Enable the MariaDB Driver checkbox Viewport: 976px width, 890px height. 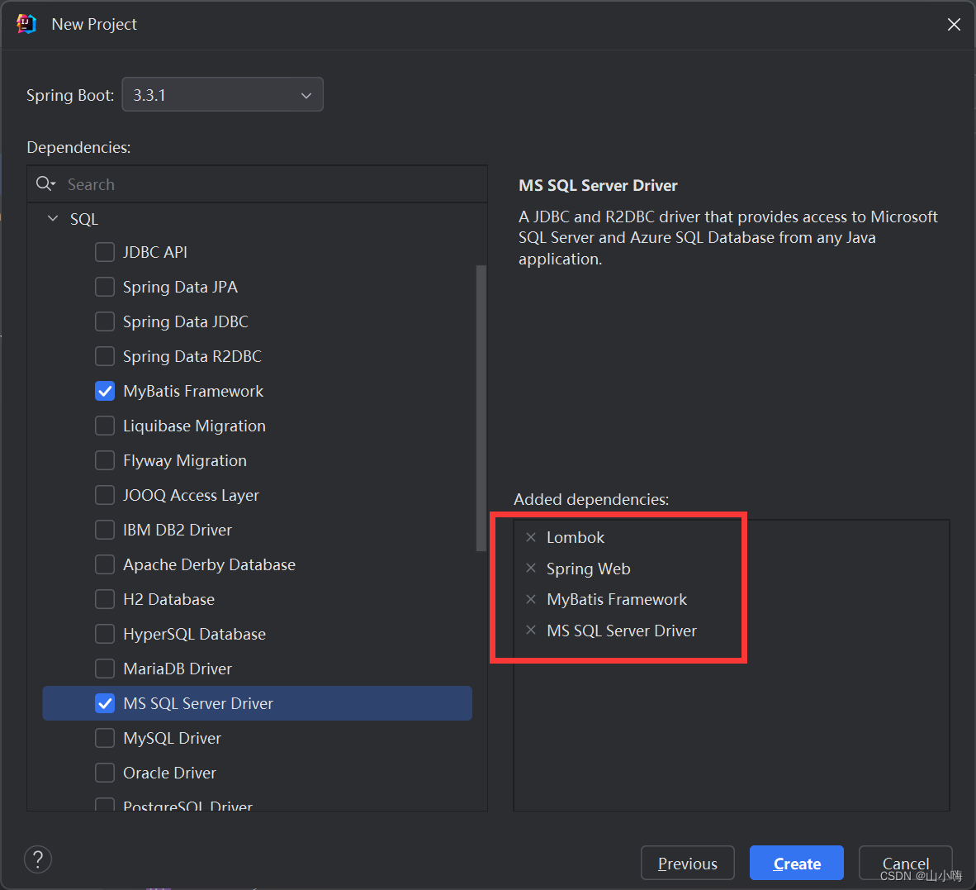pyautogui.click(x=105, y=669)
